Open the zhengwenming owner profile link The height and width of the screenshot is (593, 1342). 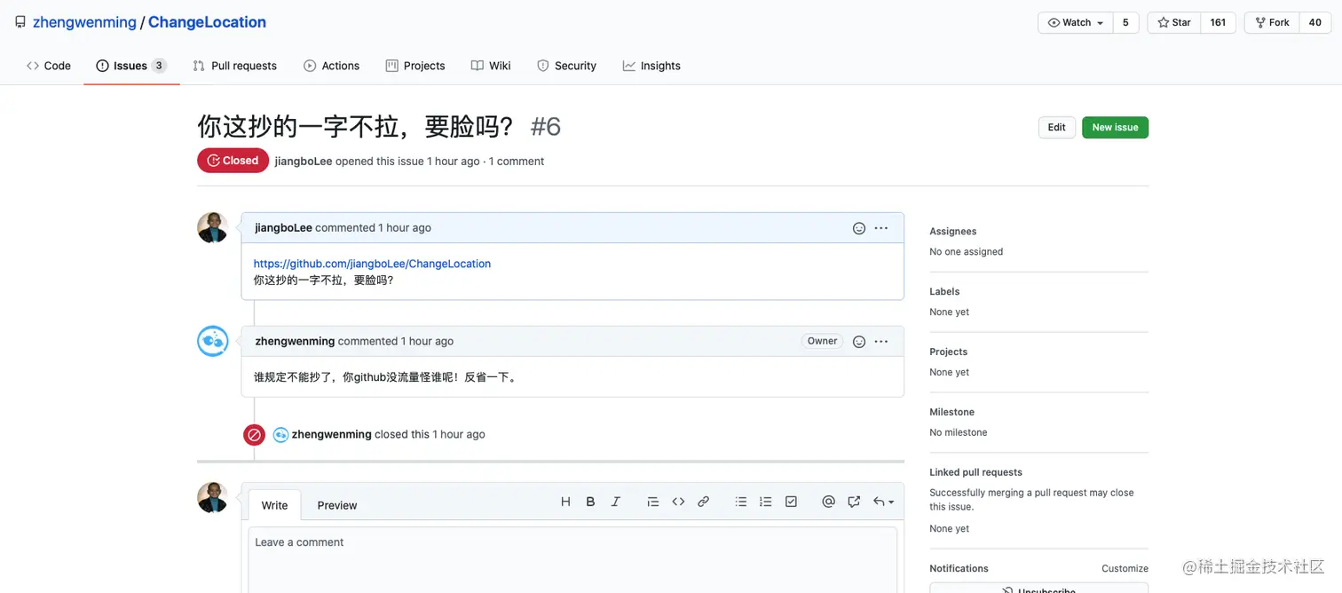pos(84,22)
